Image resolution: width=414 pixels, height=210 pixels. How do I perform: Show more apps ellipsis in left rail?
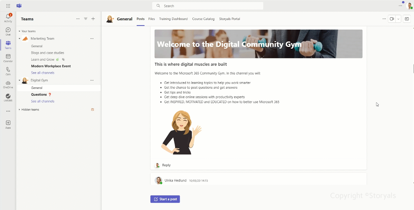coord(8,111)
